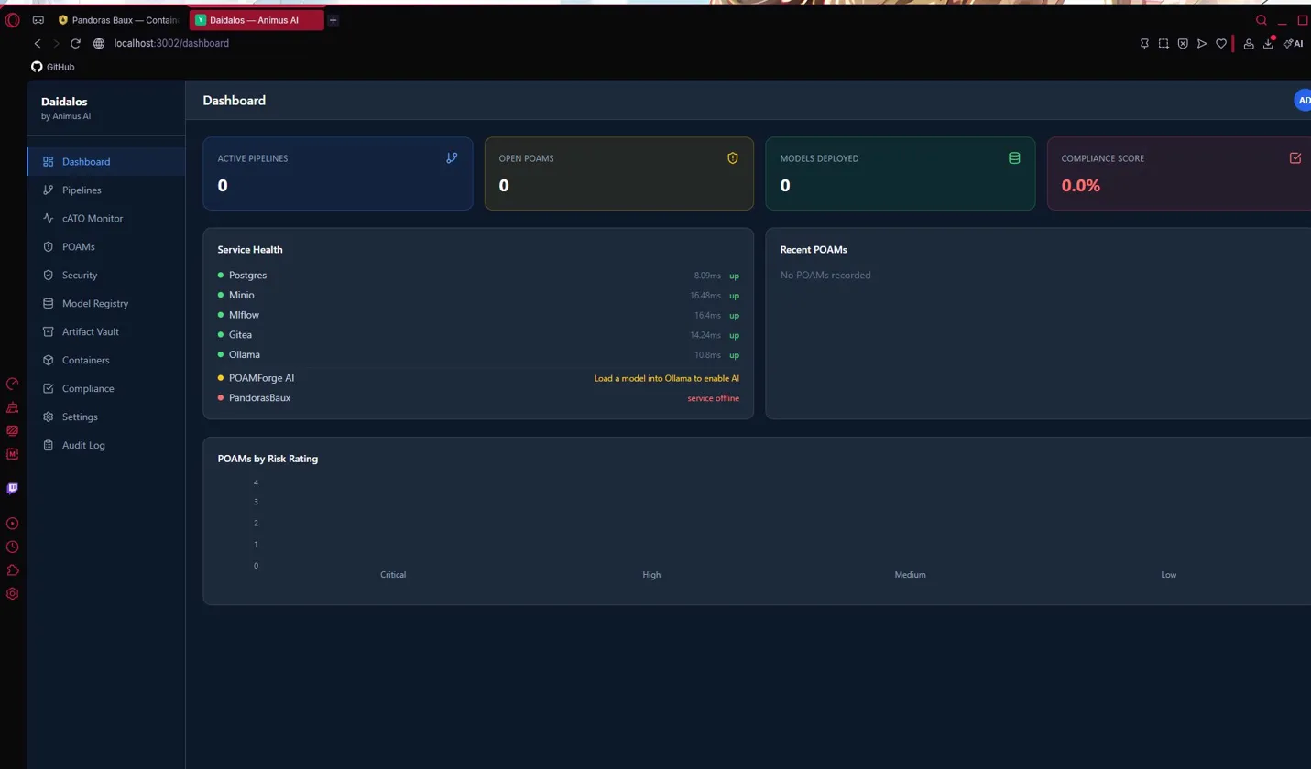Open the downloads icon with red notification dot
The height and width of the screenshot is (769, 1311).
click(1267, 43)
